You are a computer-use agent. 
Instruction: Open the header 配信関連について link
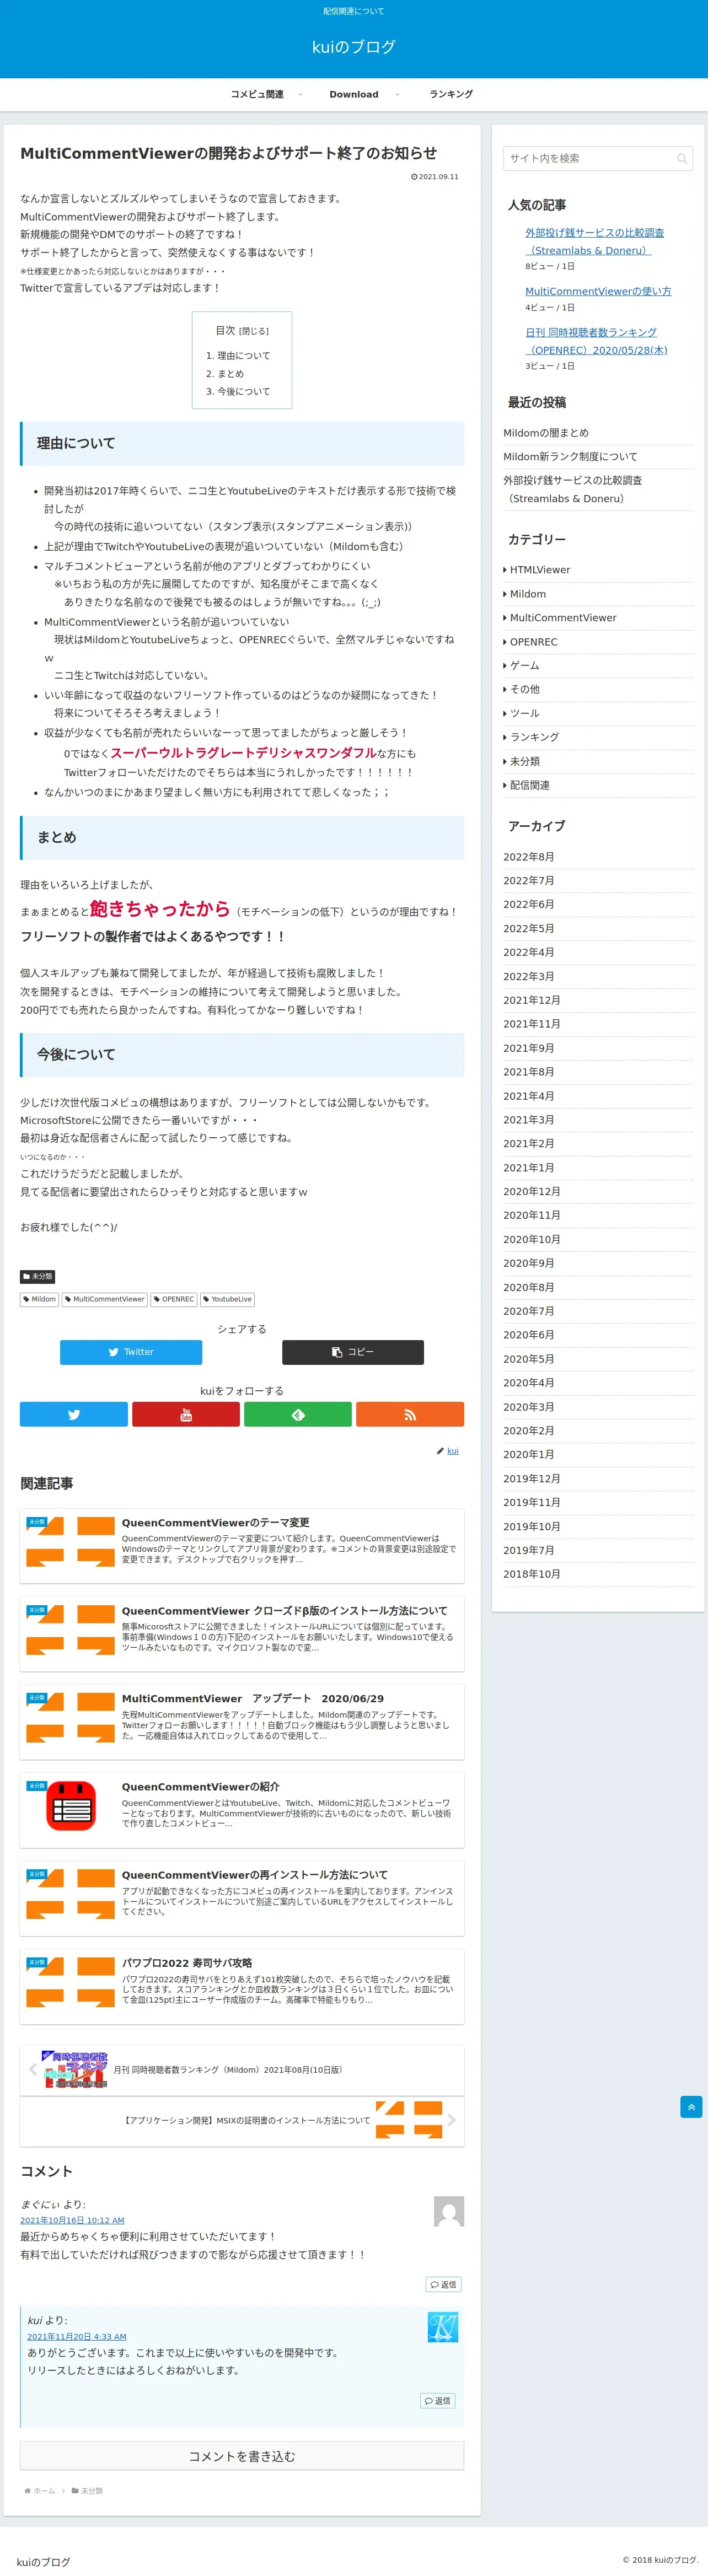click(354, 11)
